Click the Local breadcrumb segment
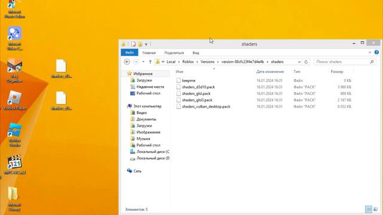The height and width of the screenshot is (215, 383). [171, 62]
